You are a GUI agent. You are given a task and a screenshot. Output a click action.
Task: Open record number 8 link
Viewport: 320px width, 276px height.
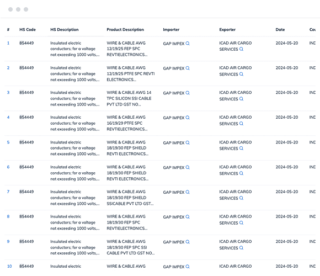pos(8,216)
